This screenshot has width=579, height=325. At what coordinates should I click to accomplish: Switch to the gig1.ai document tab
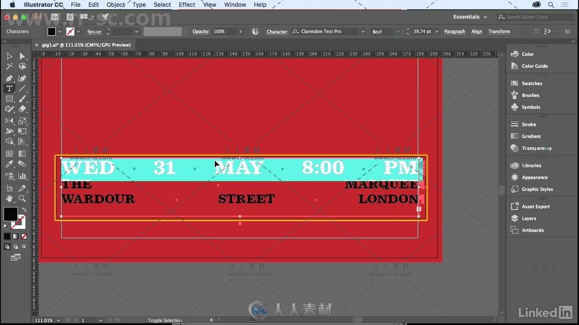[x=86, y=45]
